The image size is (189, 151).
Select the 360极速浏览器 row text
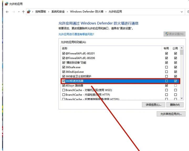[x=74, y=81]
